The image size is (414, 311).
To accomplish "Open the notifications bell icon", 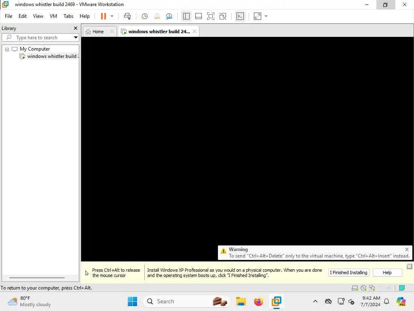I will [387, 301].
